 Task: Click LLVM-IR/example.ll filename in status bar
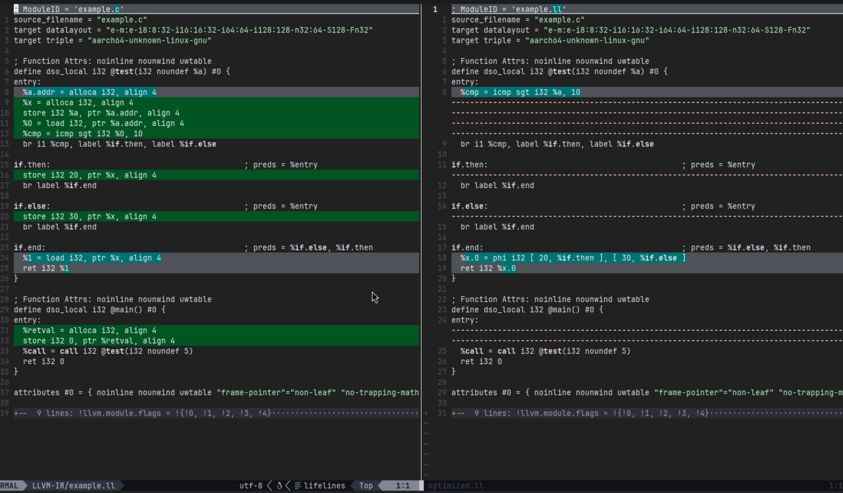[73, 486]
